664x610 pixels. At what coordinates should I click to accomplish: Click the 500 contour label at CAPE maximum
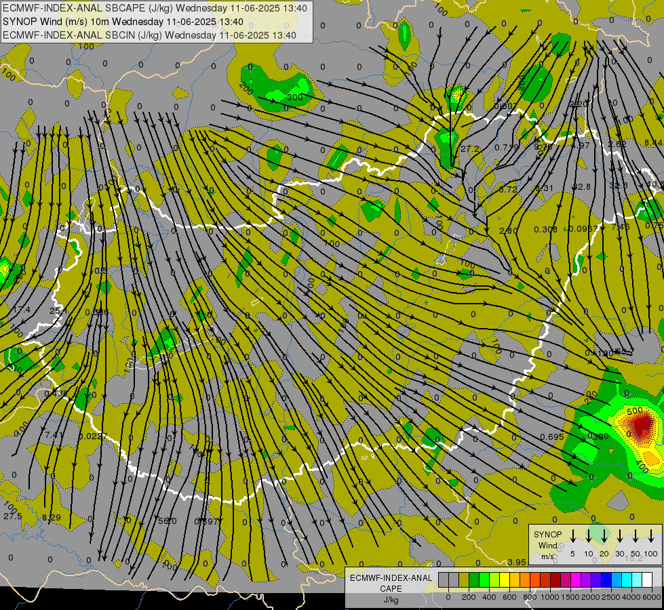[635, 411]
